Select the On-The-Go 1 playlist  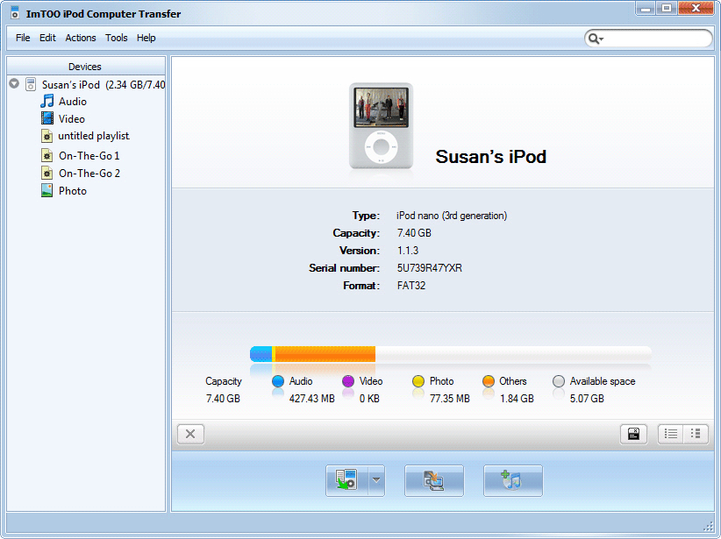pos(89,156)
